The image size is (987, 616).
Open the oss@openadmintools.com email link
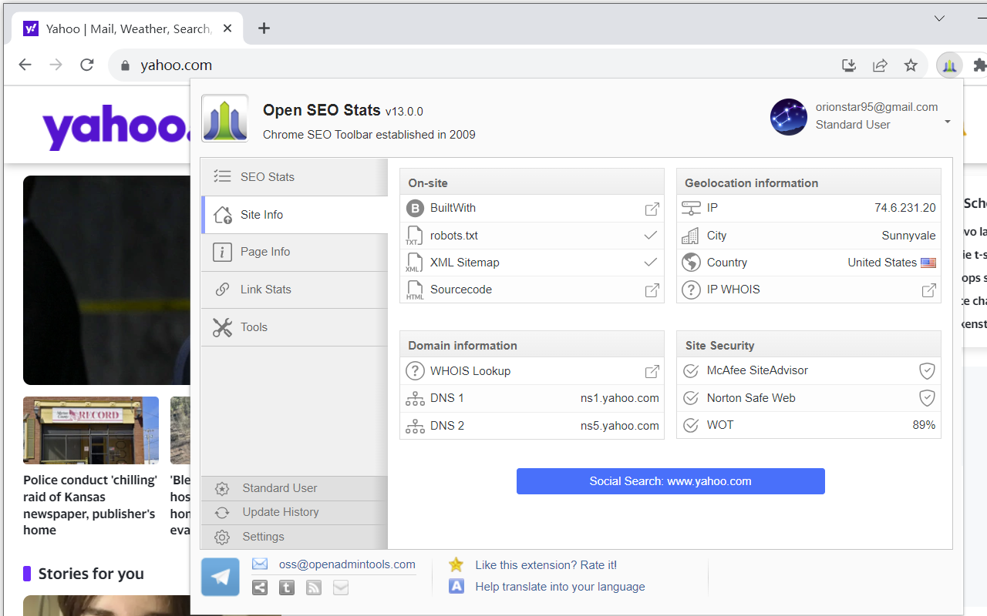[x=345, y=564]
